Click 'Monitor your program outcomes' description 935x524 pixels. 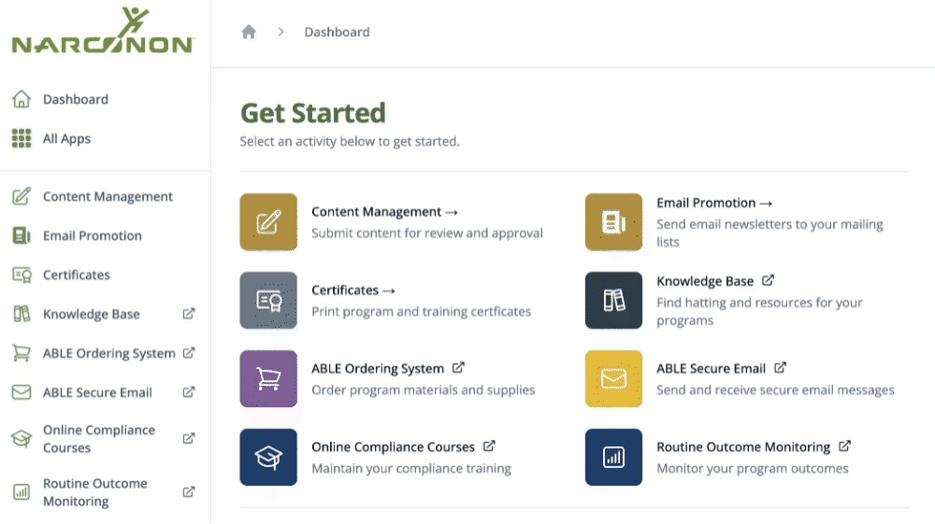coord(753,469)
